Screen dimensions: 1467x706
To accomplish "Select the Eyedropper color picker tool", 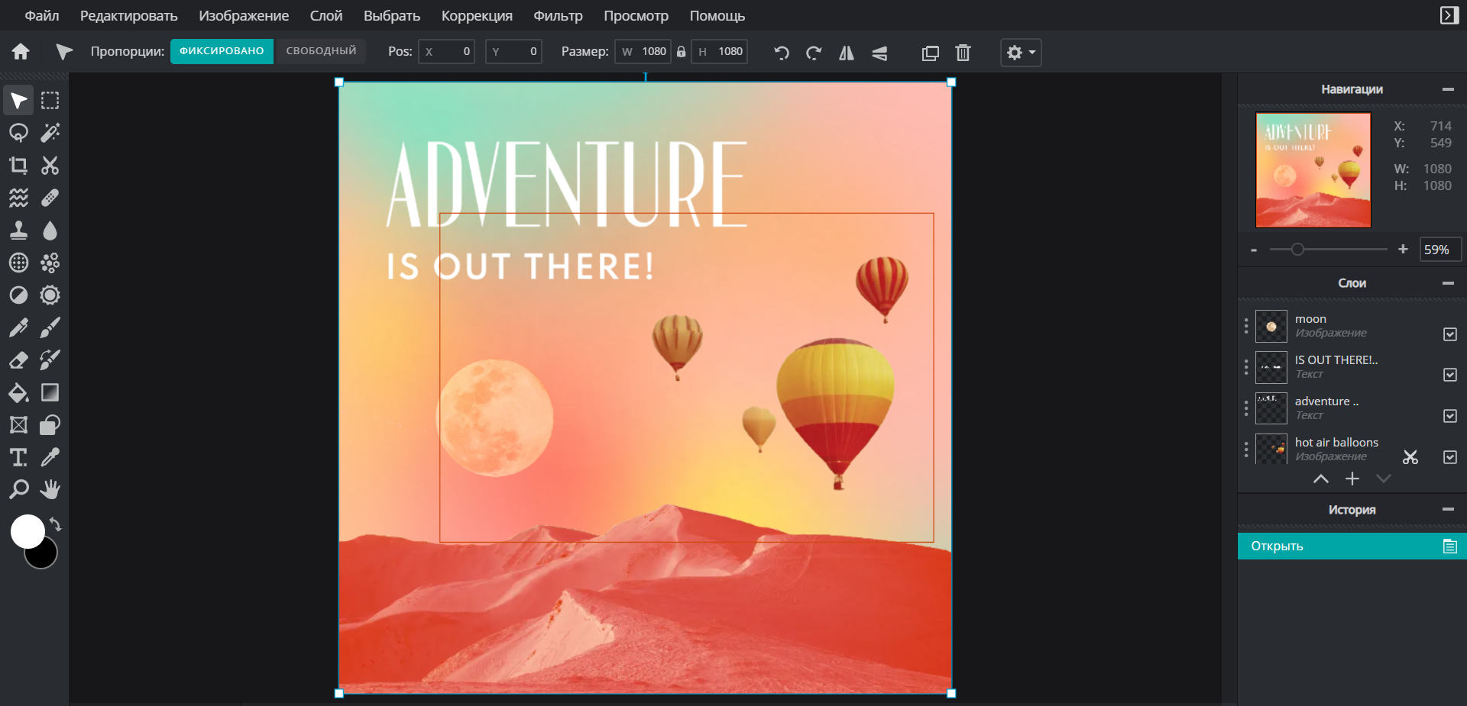I will 50,457.
